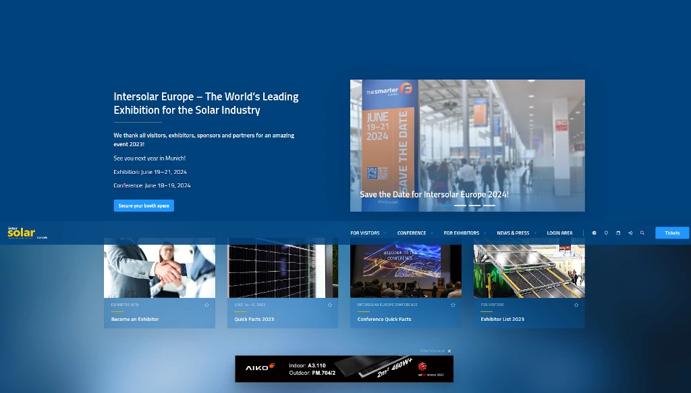This screenshot has height=393, width=691.
Task: Click the Intersolar Europe logo
Action: pos(27,233)
